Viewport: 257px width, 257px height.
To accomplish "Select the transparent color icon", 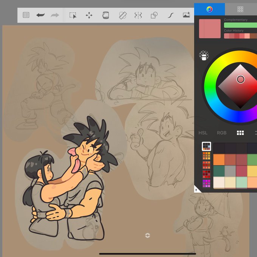I will coord(204,56).
